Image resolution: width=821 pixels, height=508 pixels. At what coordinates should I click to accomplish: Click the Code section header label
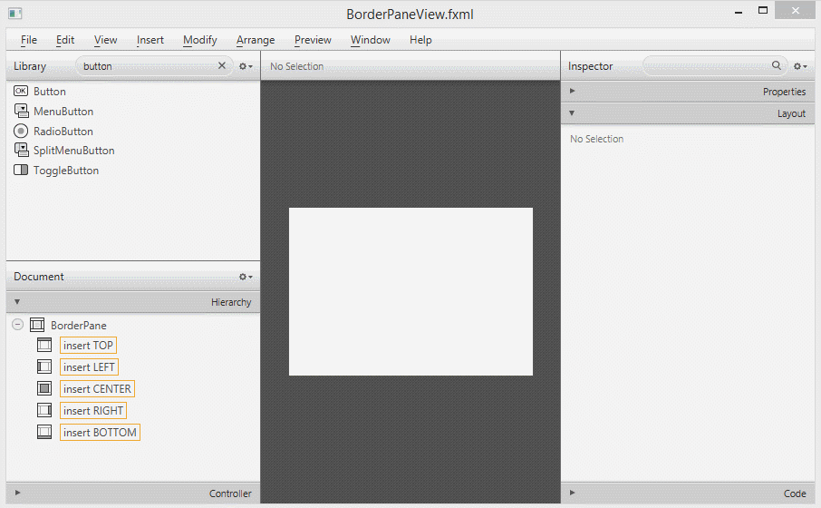click(795, 493)
